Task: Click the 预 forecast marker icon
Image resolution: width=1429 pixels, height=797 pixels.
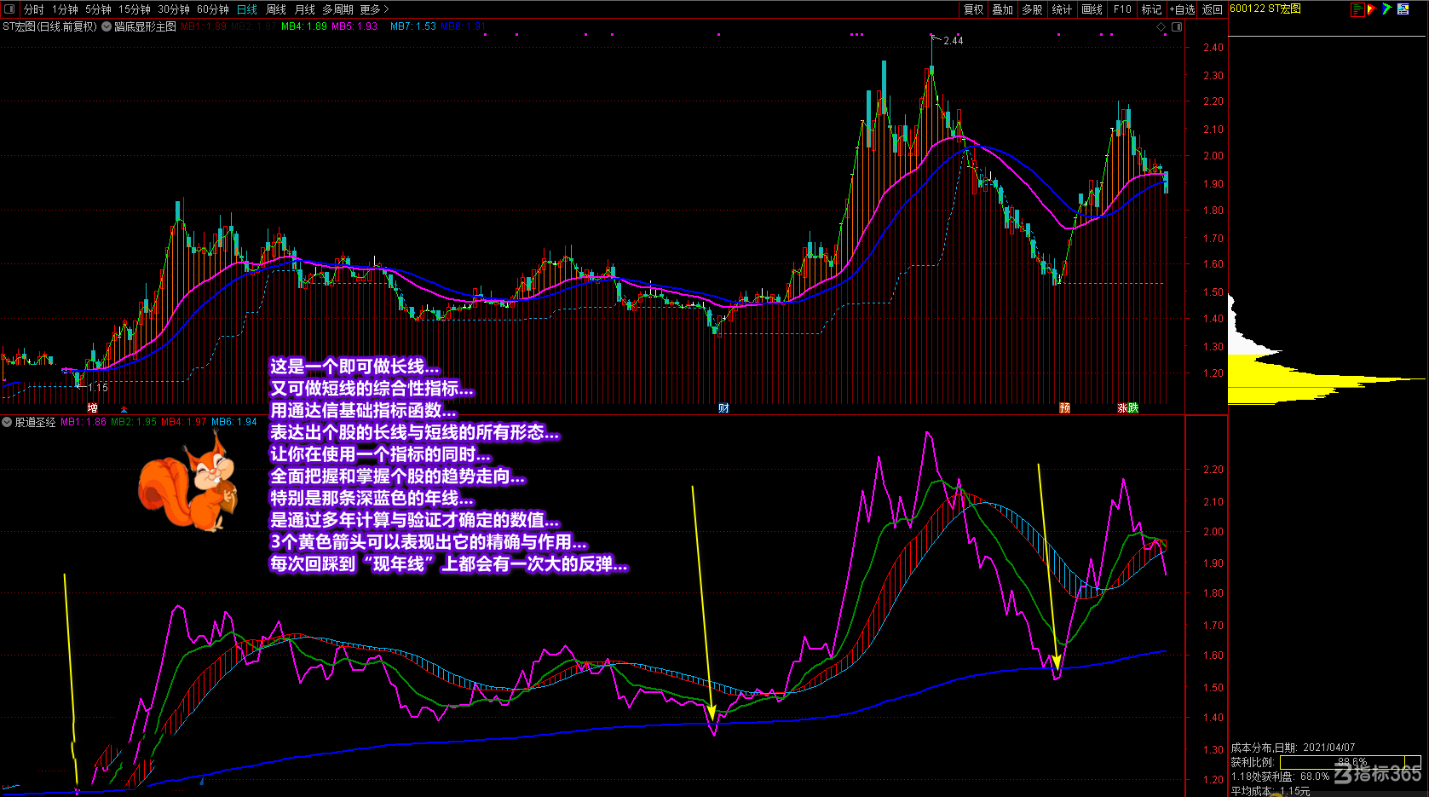Action: pos(1064,408)
